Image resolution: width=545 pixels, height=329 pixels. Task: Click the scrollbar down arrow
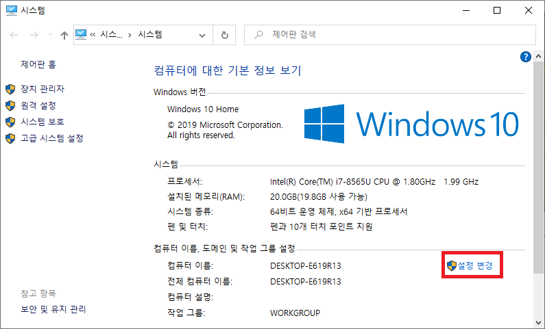538,323
